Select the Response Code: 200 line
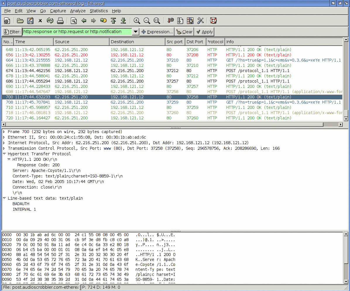Screen dimensions: 350x291 pyautogui.click(x=38, y=165)
